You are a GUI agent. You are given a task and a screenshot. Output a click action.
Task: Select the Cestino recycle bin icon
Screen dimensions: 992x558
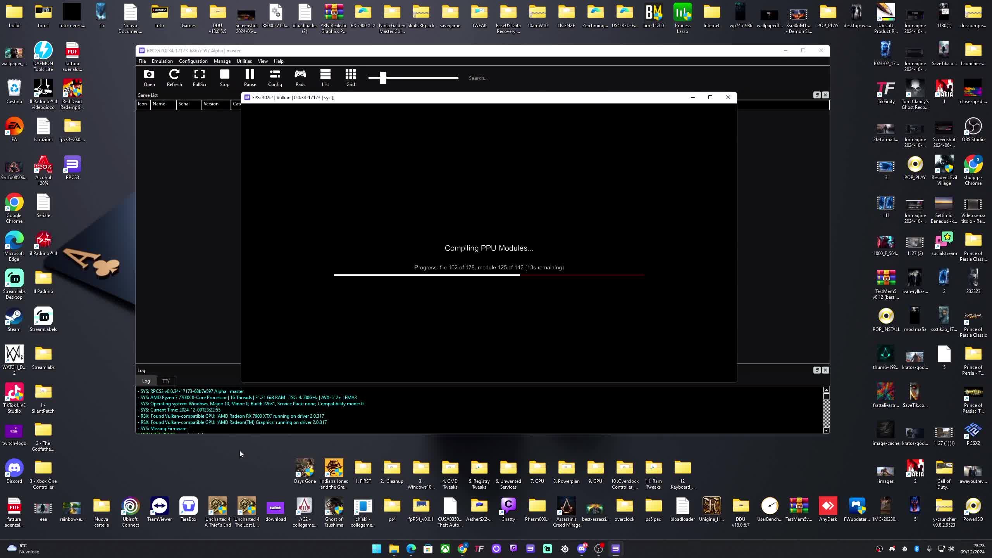[x=14, y=92]
